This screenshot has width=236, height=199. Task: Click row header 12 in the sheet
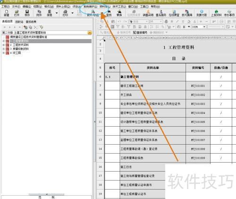click(100, 131)
